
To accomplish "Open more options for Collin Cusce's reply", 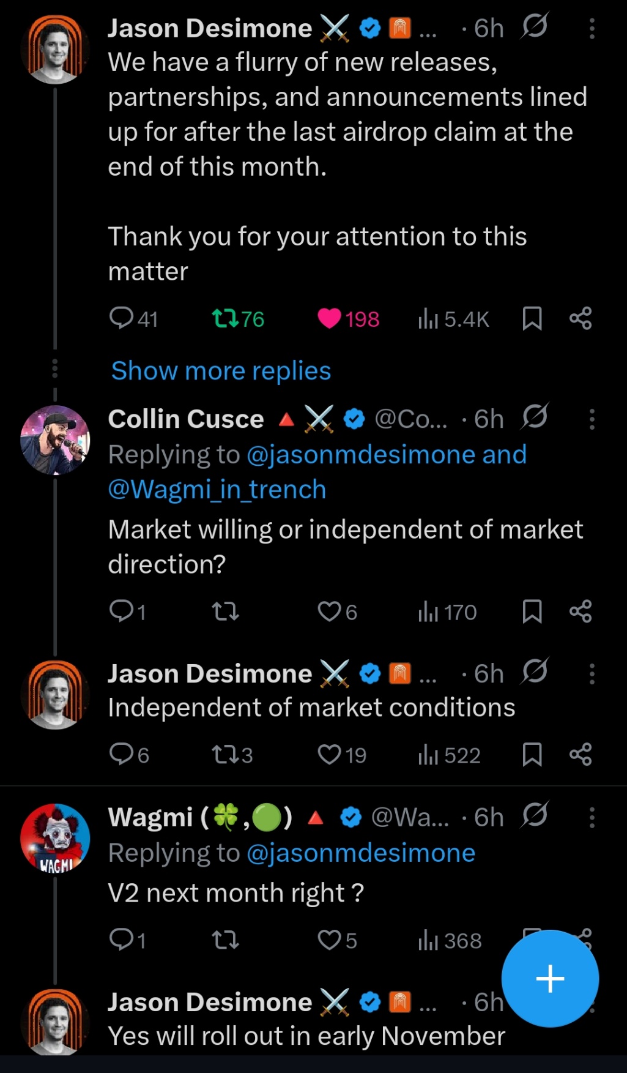I will tap(592, 419).
